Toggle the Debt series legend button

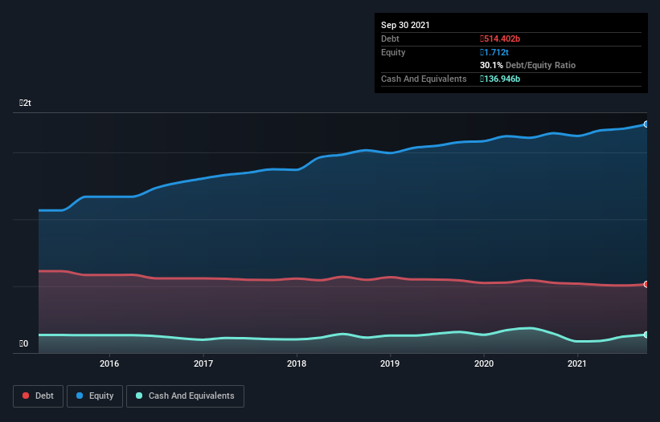[38, 396]
